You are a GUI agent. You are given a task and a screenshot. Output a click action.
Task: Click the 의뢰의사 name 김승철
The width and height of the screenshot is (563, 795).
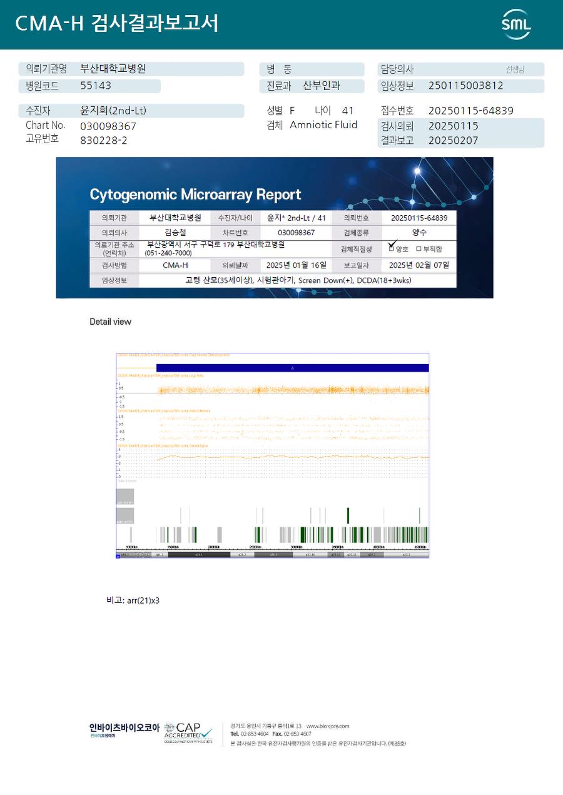pyautogui.click(x=175, y=232)
